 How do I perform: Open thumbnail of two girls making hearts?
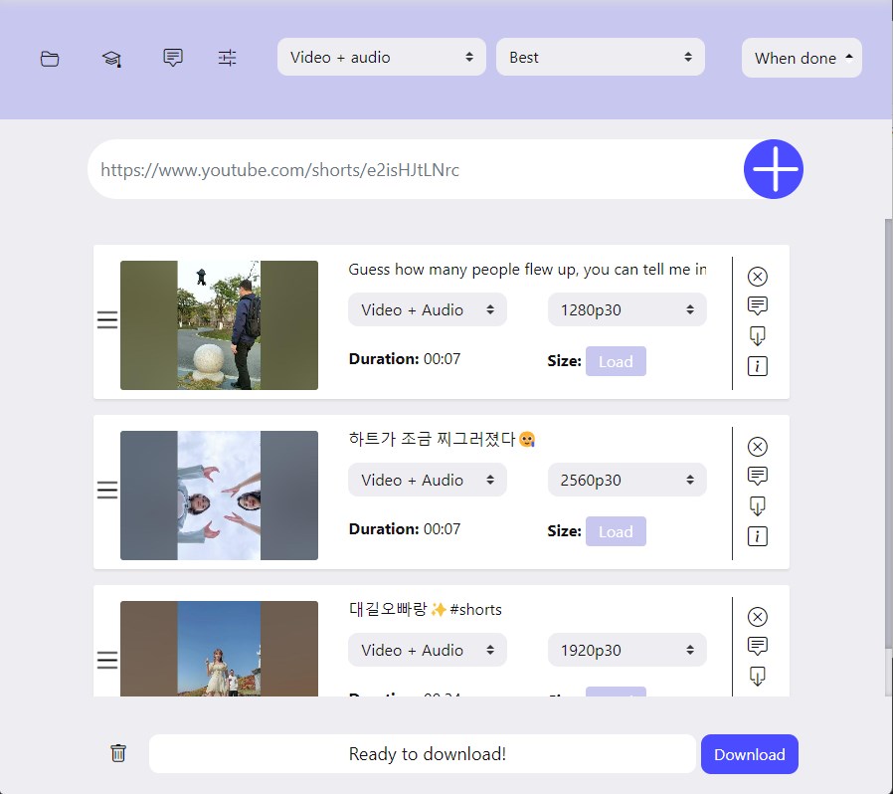click(x=219, y=496)
